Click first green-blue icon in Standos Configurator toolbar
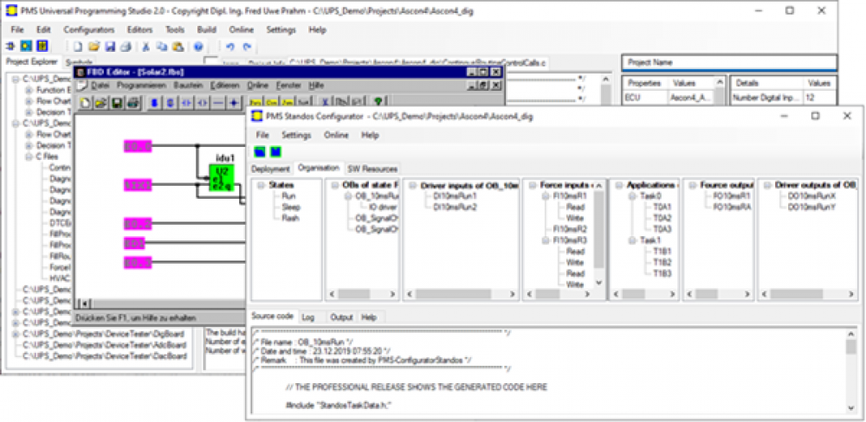Image resolution: width=866 pixels, height=422 pixels. coord(260,151)
